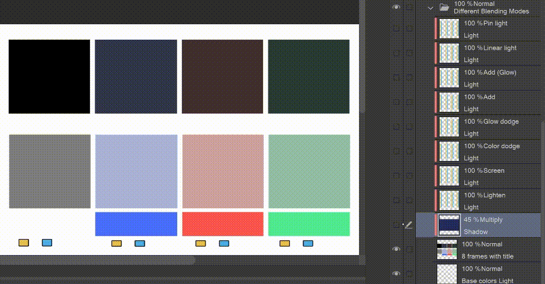Click the dark brown square on canvas
This screenshot has height=284, width=545.
tap(223, 76)
